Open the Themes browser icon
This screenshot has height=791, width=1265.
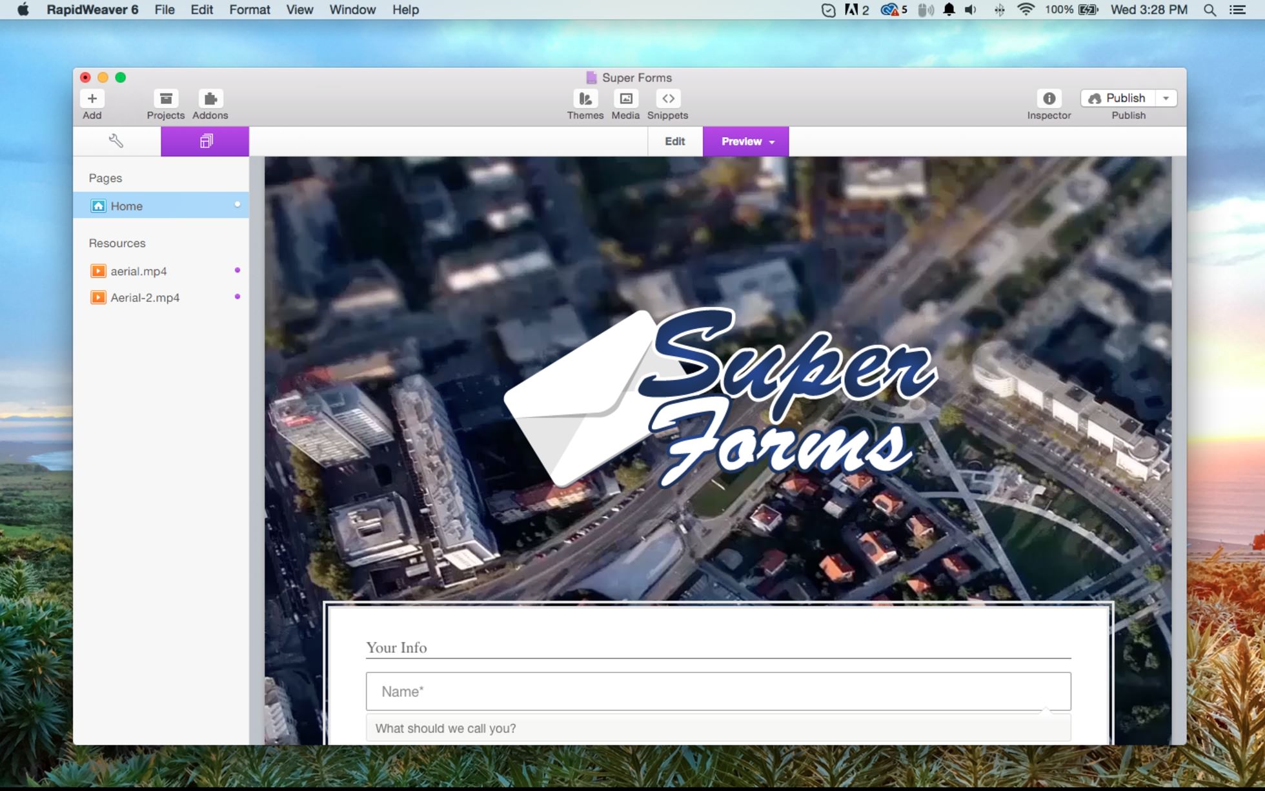coord(585,99)
